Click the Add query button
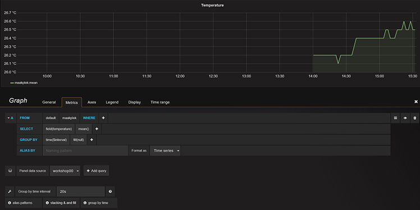 pos(97,171)
